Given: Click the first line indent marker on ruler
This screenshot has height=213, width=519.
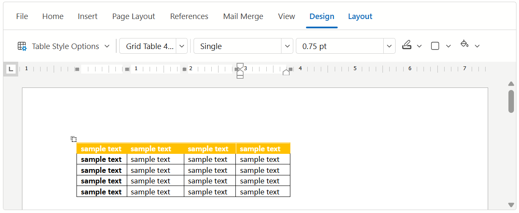Looking at the screenshot, I should tap(240, 66).
